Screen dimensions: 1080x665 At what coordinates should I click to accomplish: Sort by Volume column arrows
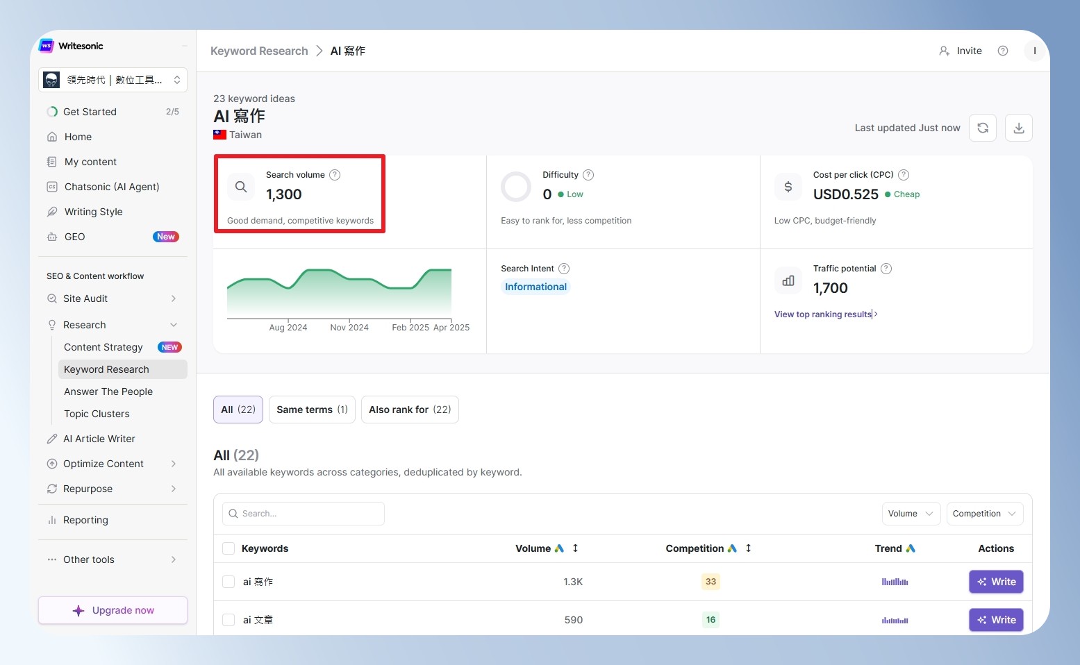[575, 548]
